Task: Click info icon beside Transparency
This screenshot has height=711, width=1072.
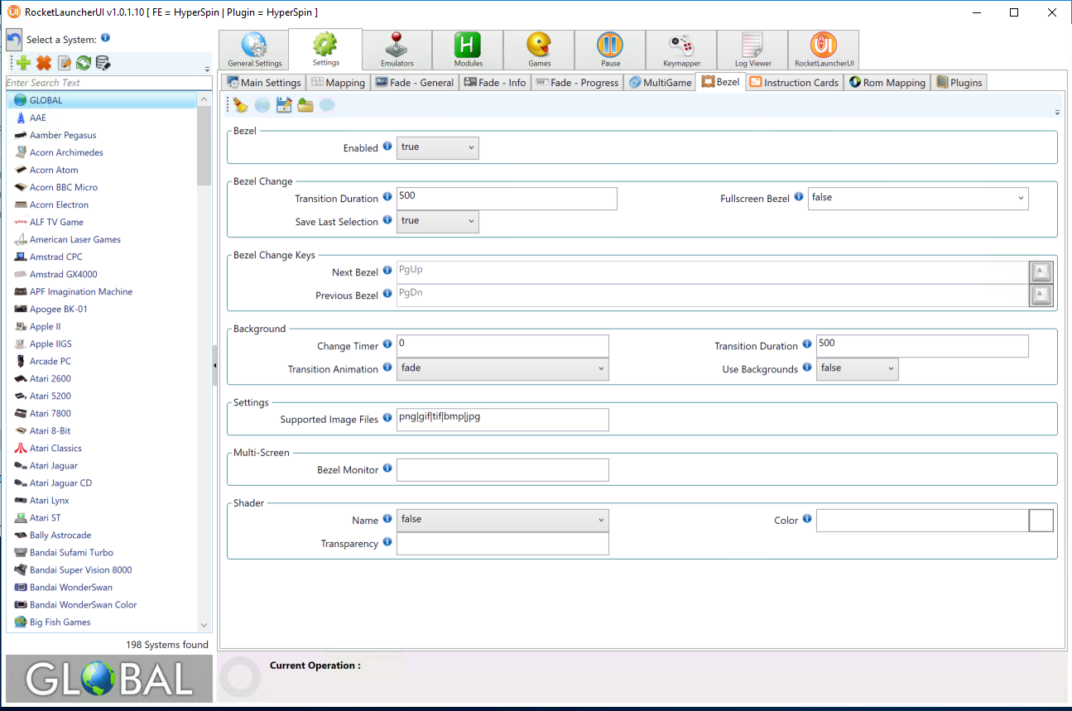Action: (387, 542)
